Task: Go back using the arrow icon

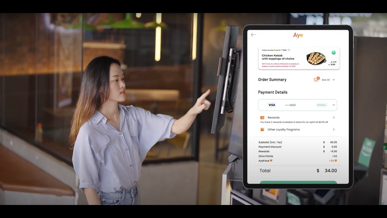Action: (253, 35)
